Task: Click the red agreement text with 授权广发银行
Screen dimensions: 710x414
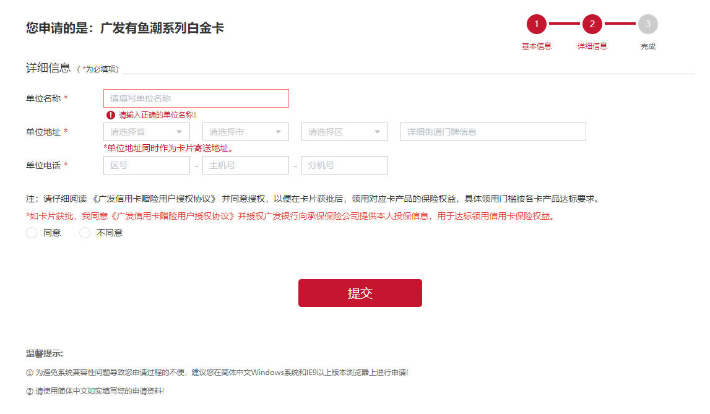Action: [x=291, y=216]
